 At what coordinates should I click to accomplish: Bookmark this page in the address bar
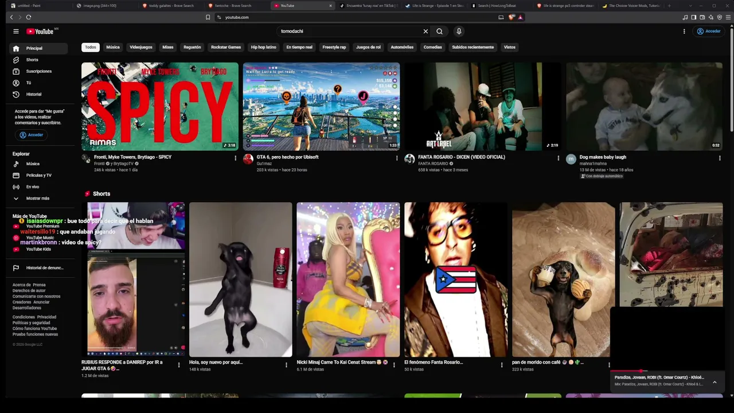coord(208,17)
